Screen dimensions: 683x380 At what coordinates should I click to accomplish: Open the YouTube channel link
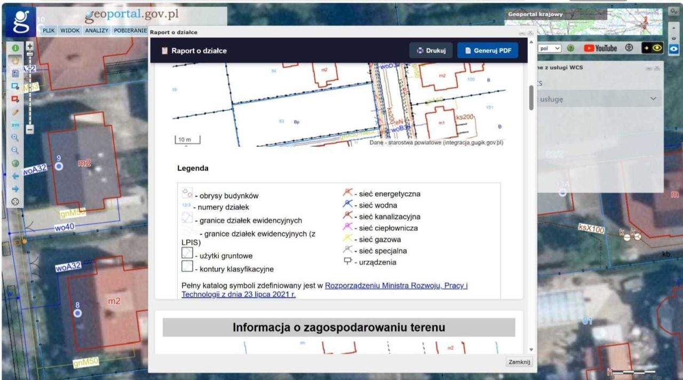[x=600, y=48]
